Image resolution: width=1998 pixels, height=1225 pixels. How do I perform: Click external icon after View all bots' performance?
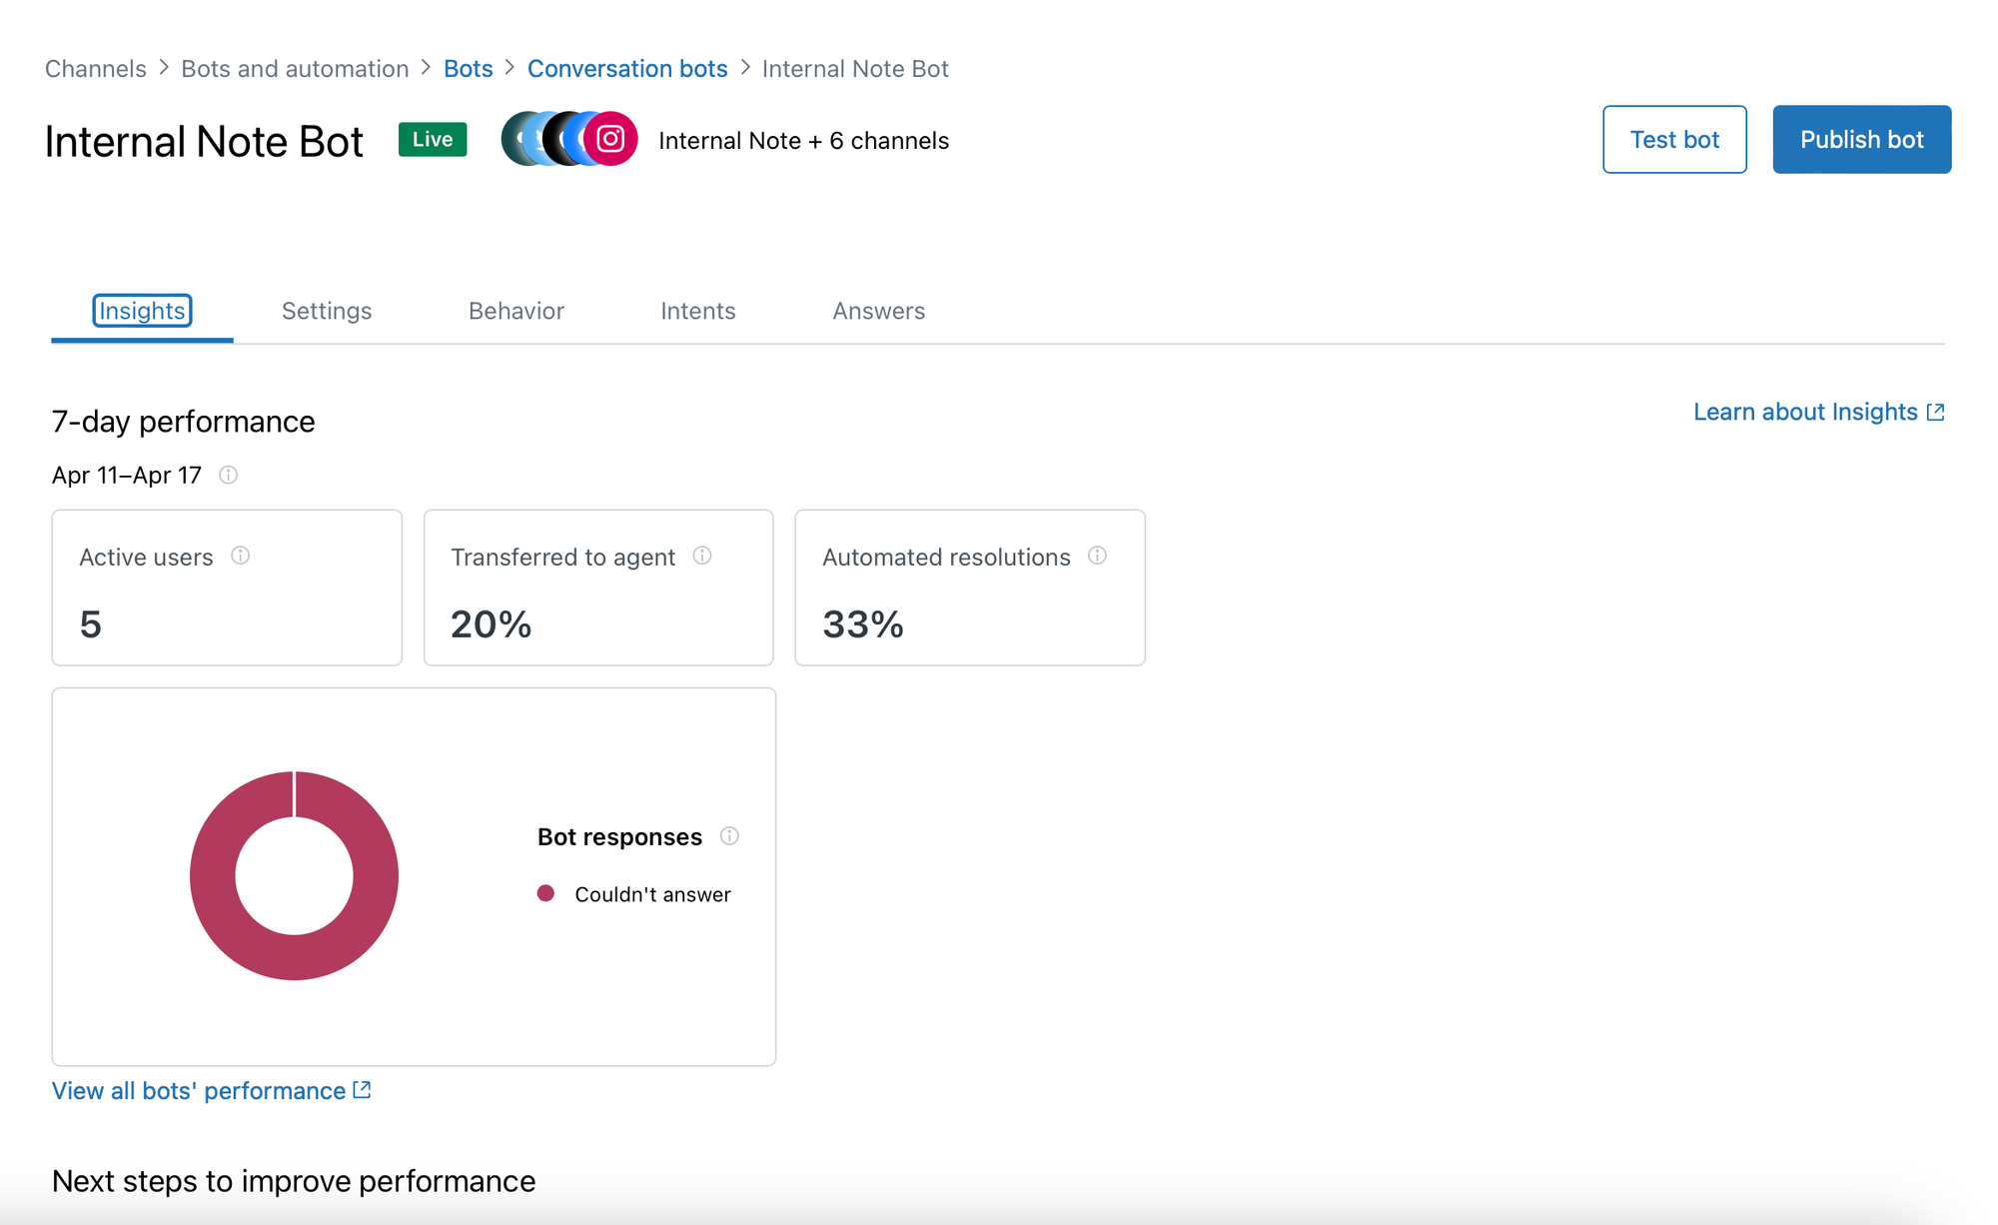(363, 1090)
